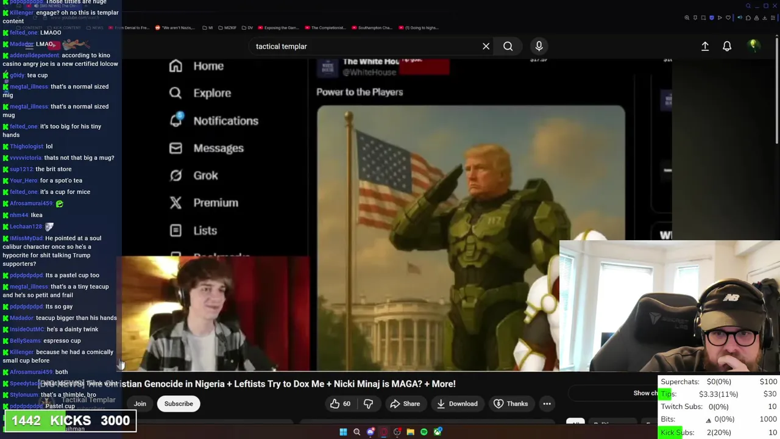Open the Windows Start menu

tap(343, 432)
